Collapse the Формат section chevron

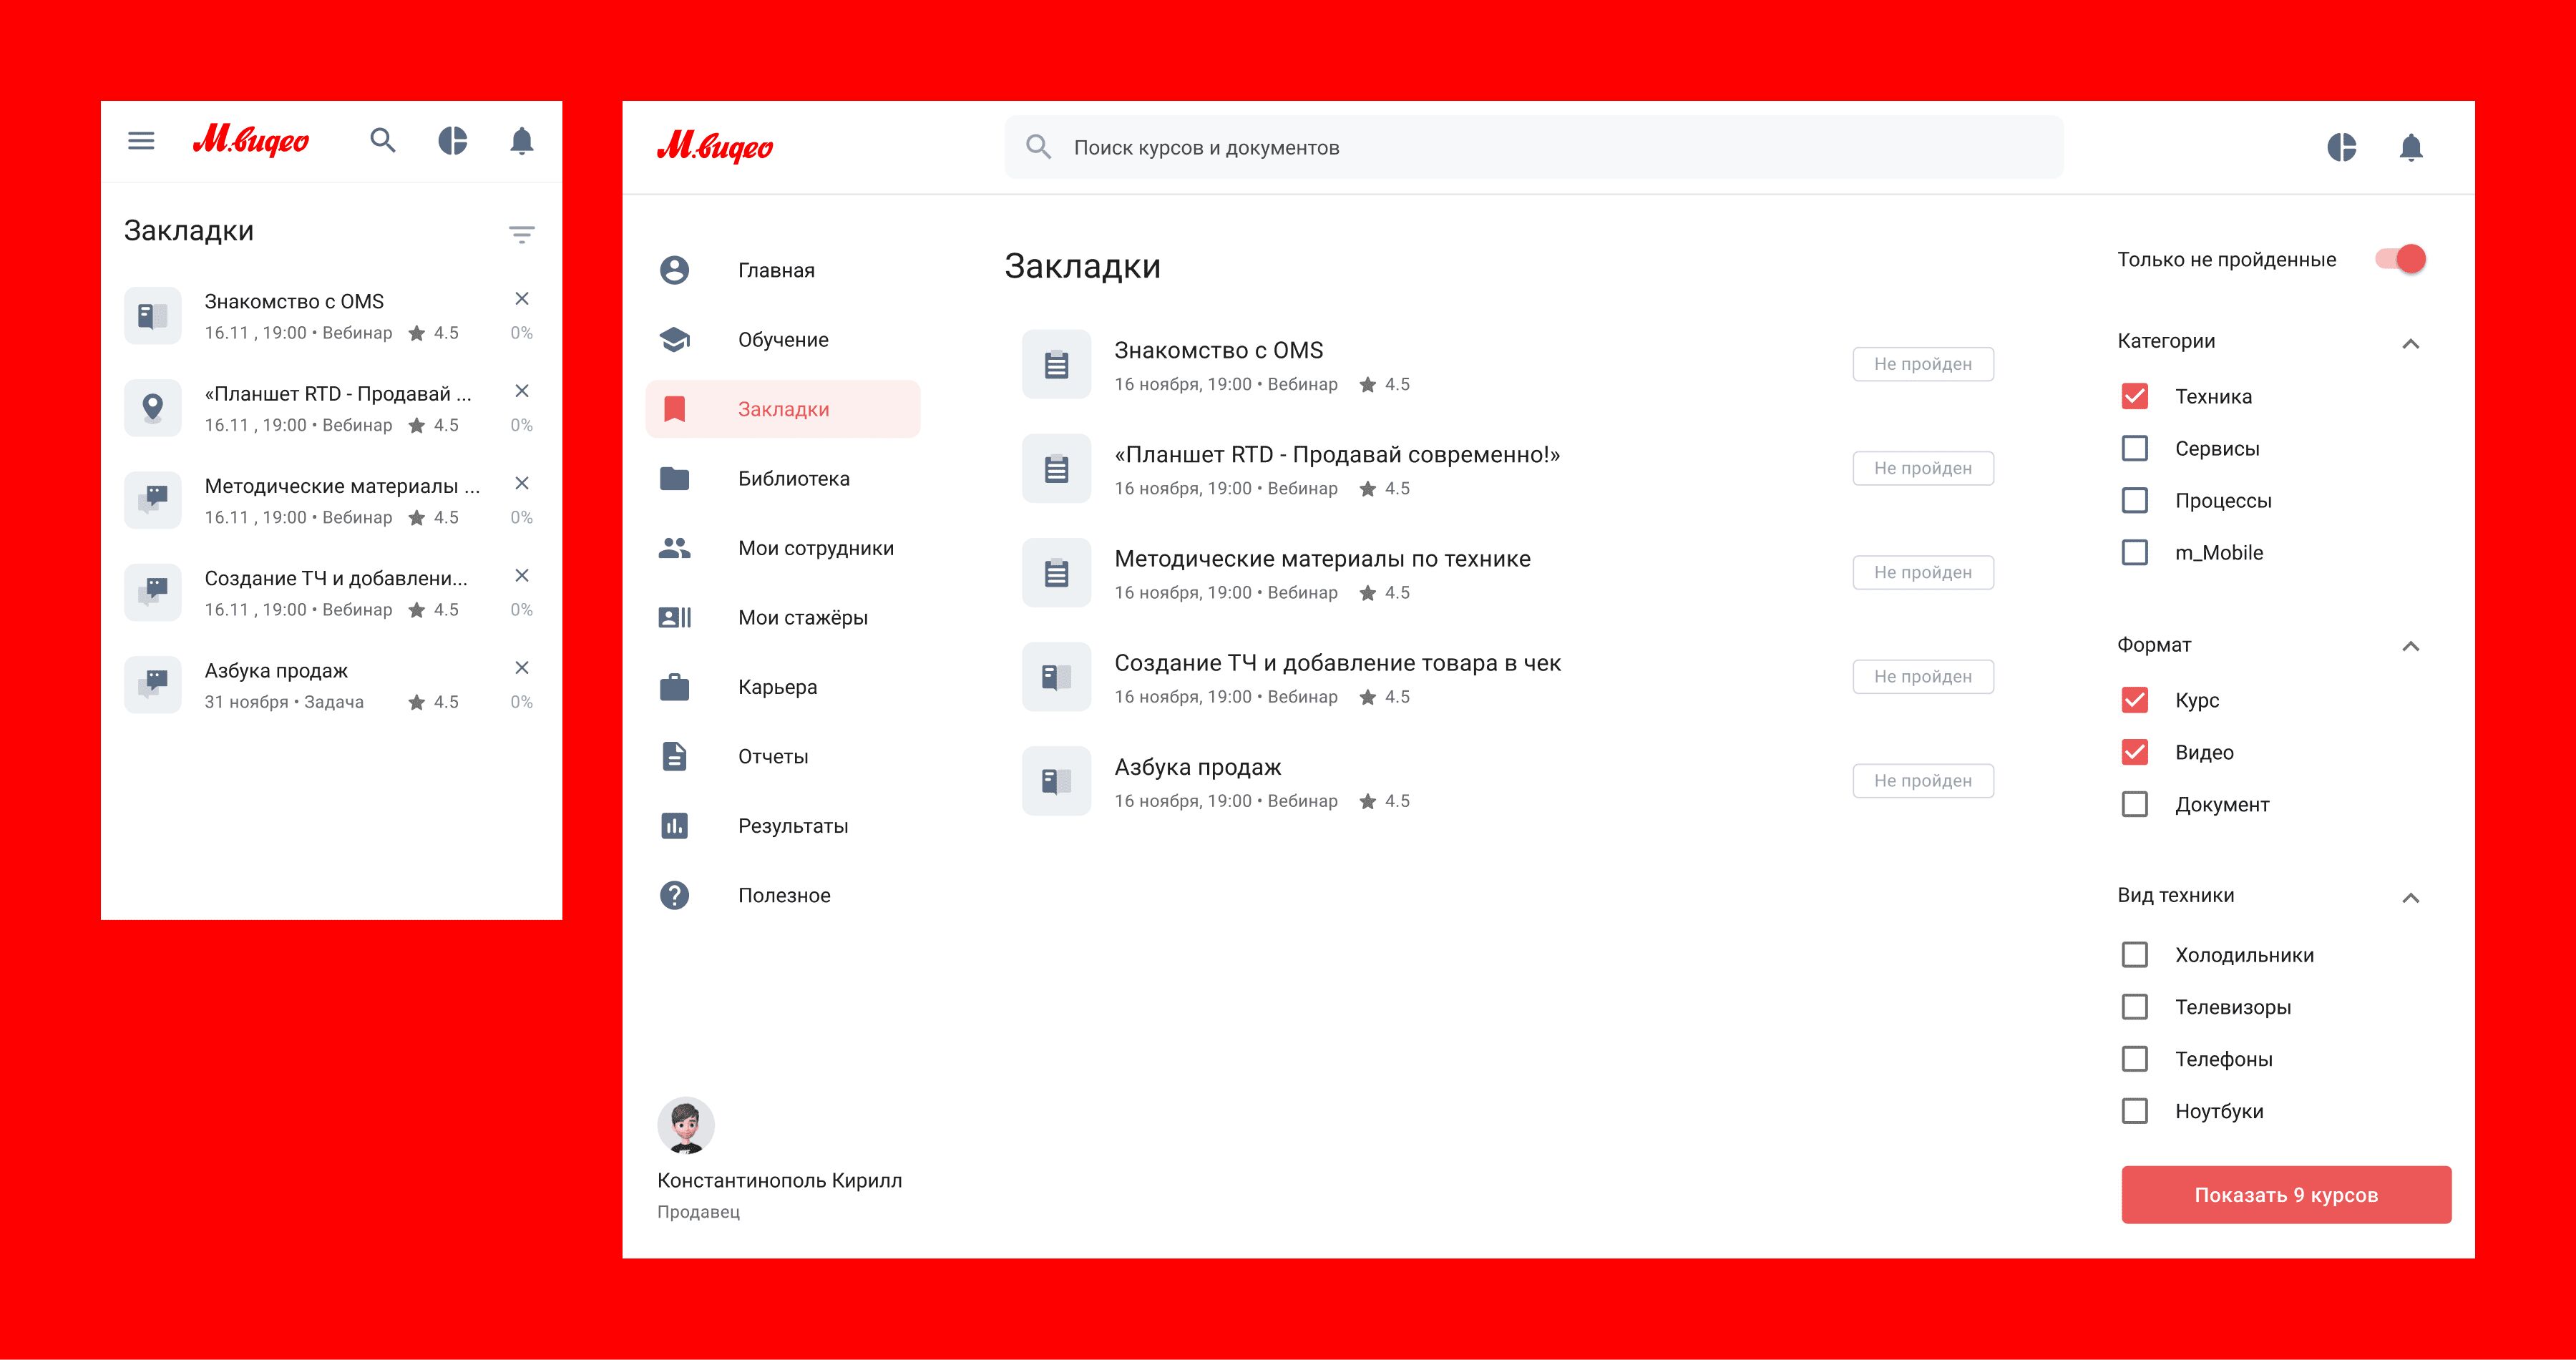pyautogui.click(x=2410, y=646)
